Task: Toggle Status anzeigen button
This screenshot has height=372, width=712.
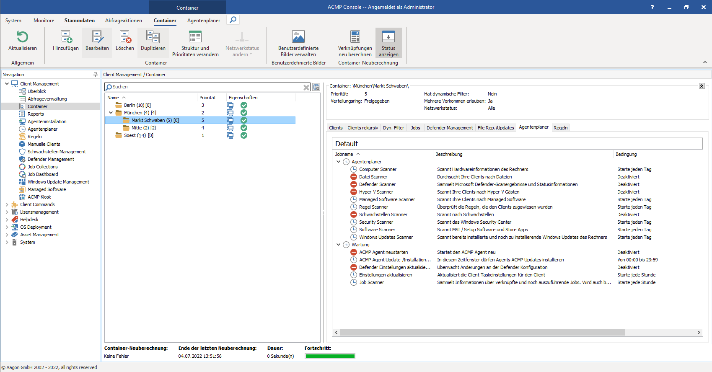Action: (x=388, y=42)
